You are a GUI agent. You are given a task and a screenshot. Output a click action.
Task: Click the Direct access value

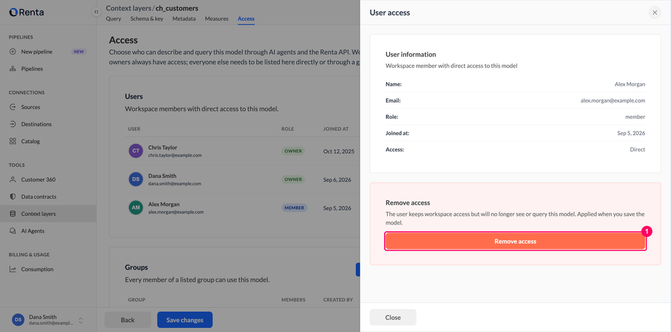pyautogui.click(x=637, y=149)
